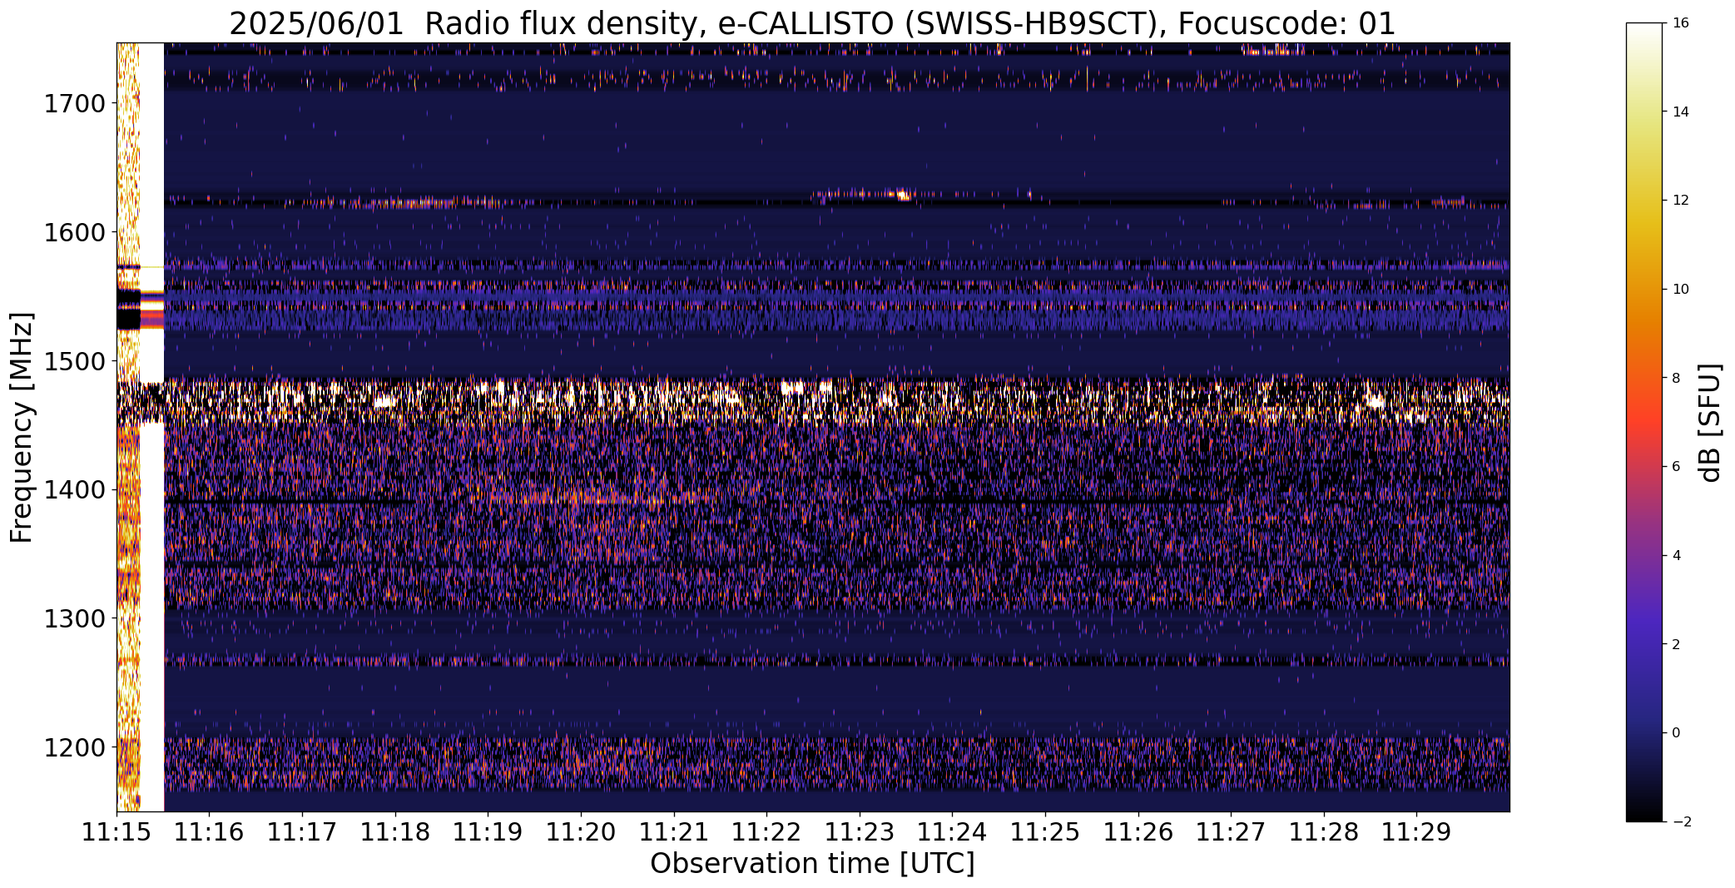1735x888 pixels.
Task: Click the bright band near 1470 MHz at 11:22
Action: click(792, 387)
